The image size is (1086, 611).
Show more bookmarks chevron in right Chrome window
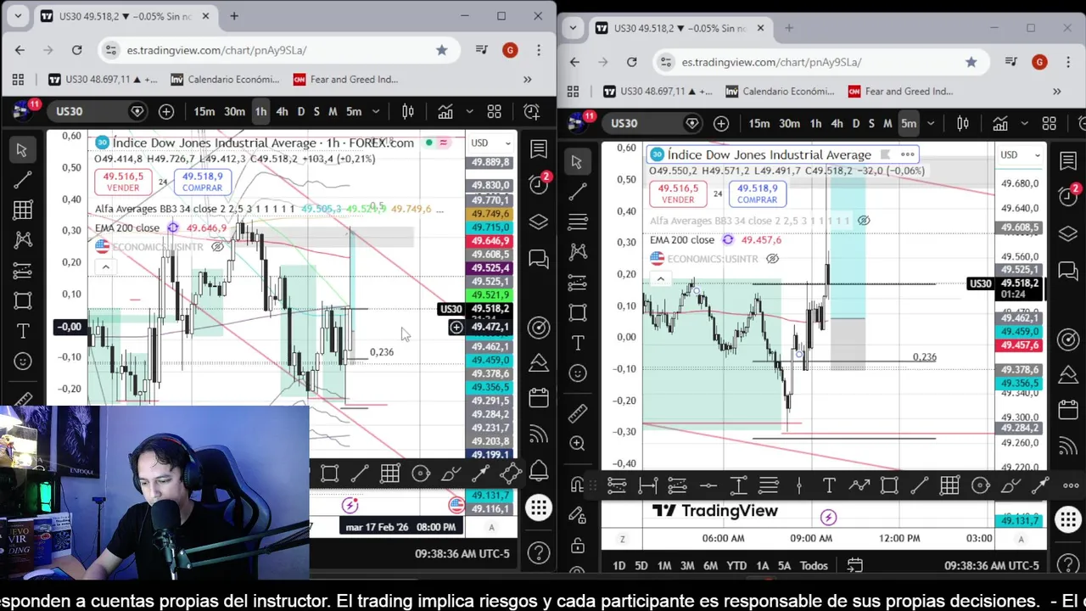coord(1056,91)
